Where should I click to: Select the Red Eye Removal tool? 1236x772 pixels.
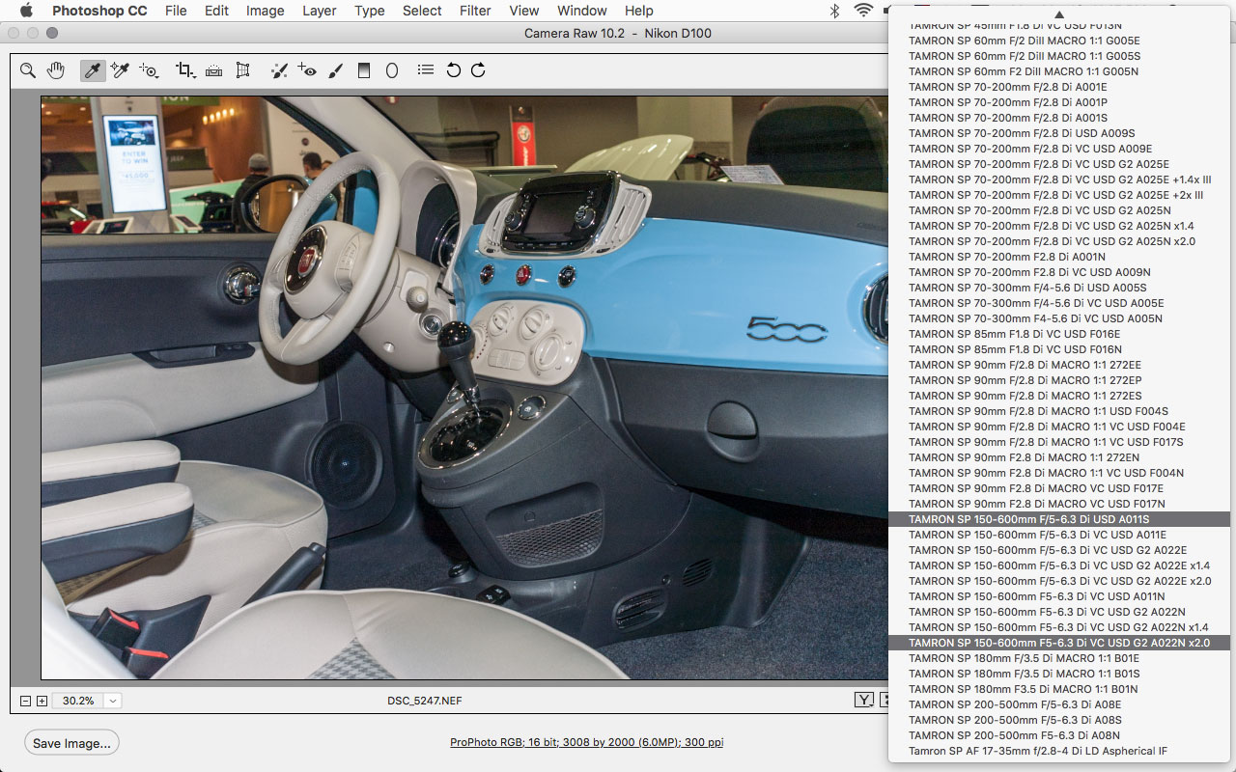pos(307,70)
